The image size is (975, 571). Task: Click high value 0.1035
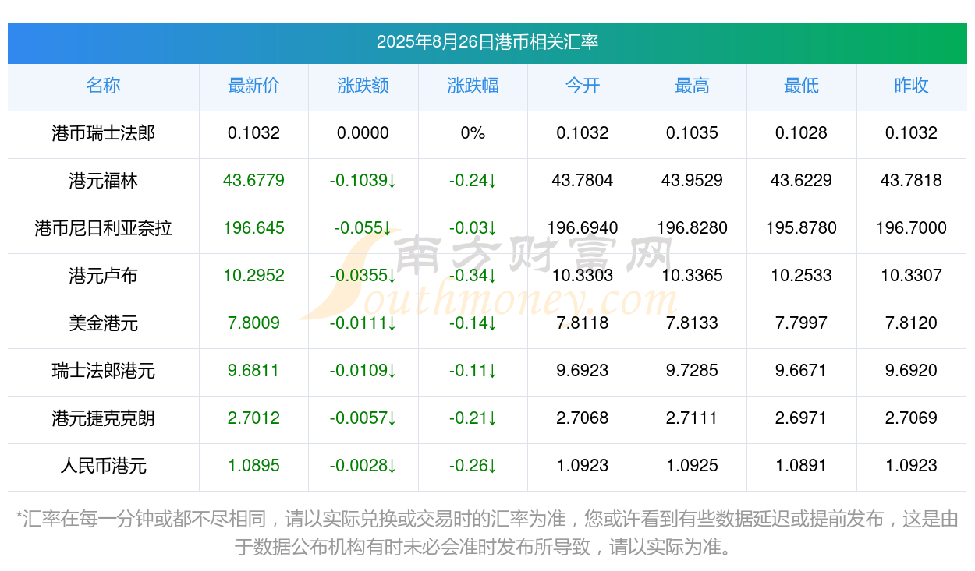(692, 133)
